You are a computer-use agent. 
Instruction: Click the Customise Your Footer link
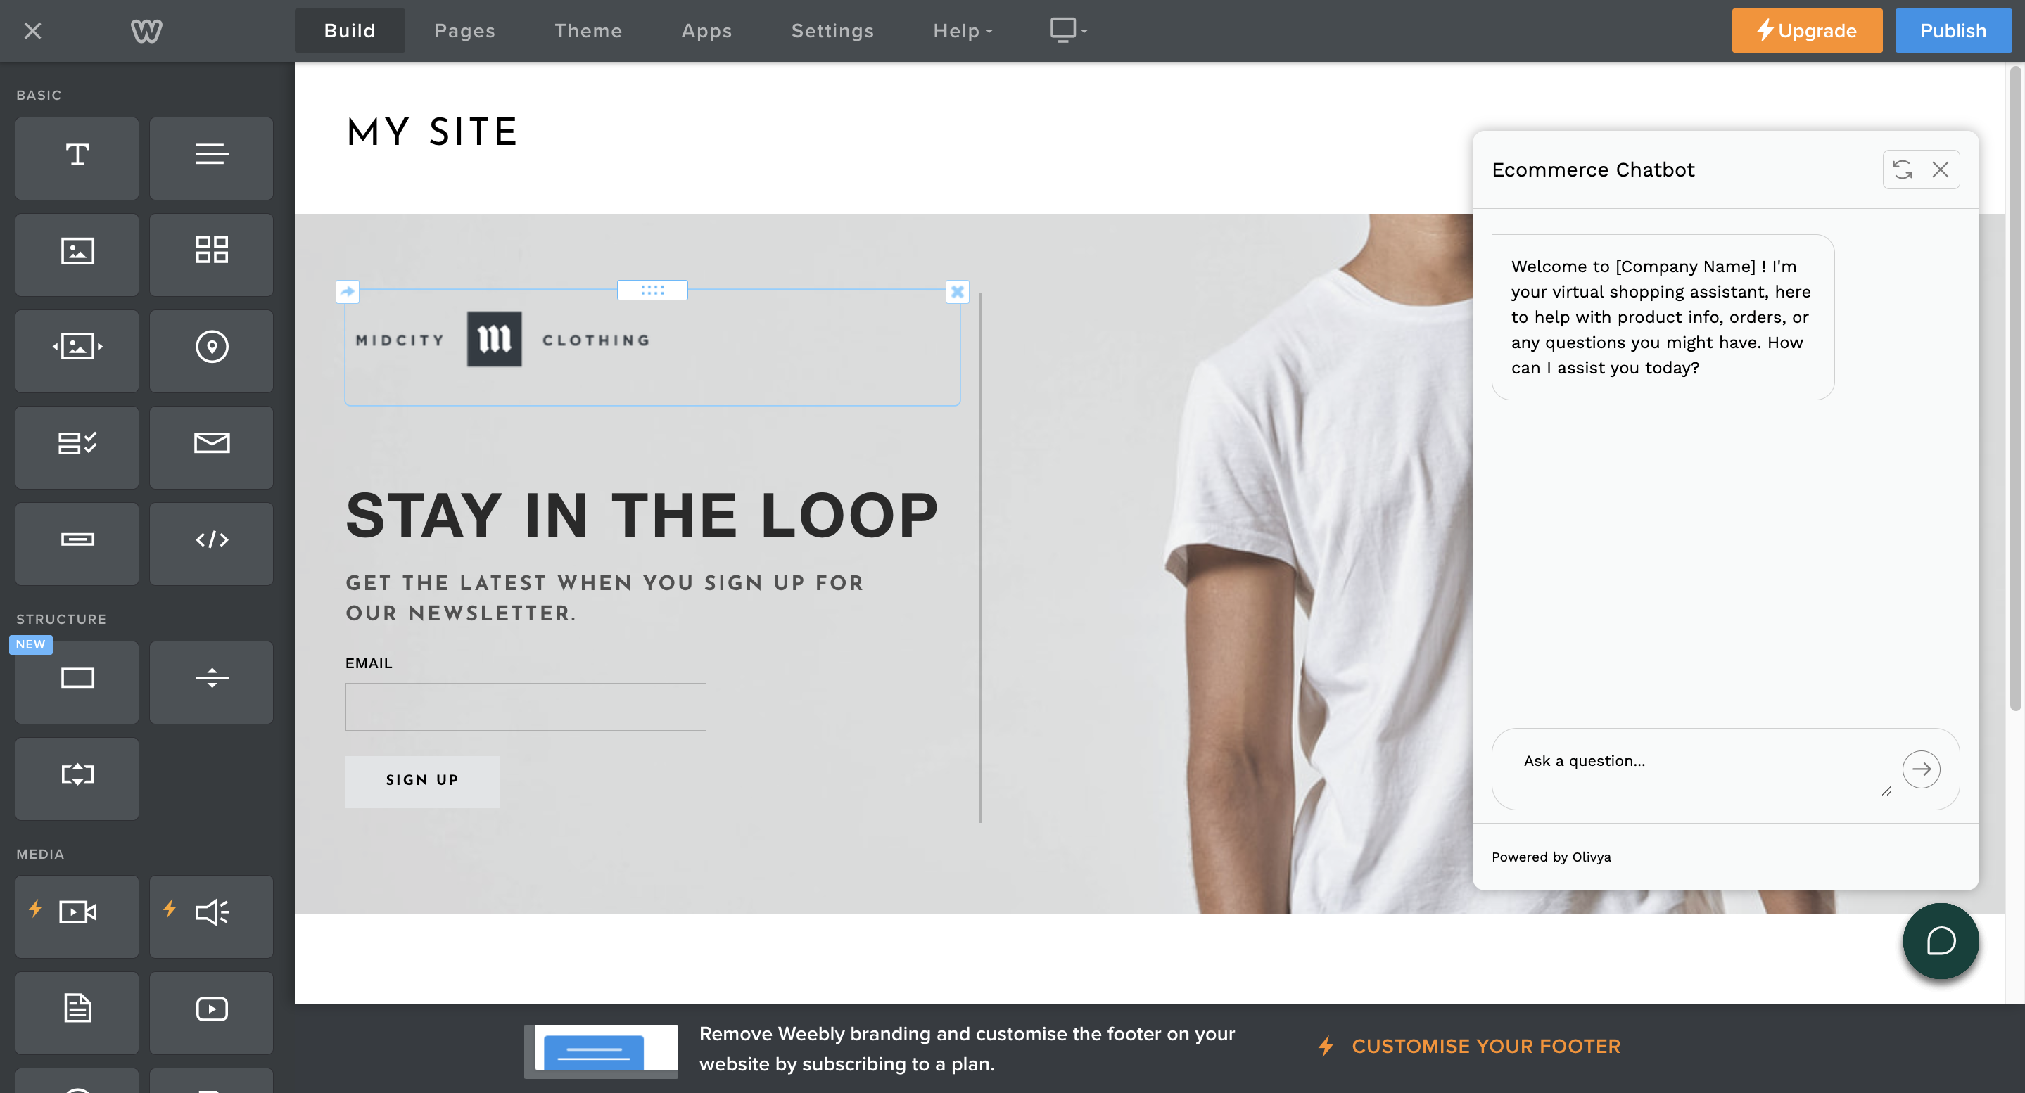(x=1468, y=1046)
